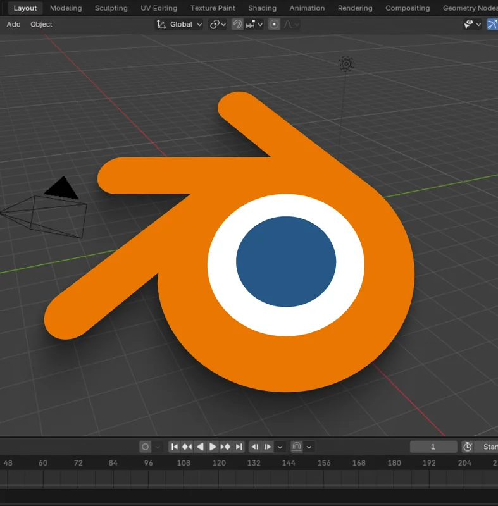
Task: Play animation in reverse
Action: 200,447
